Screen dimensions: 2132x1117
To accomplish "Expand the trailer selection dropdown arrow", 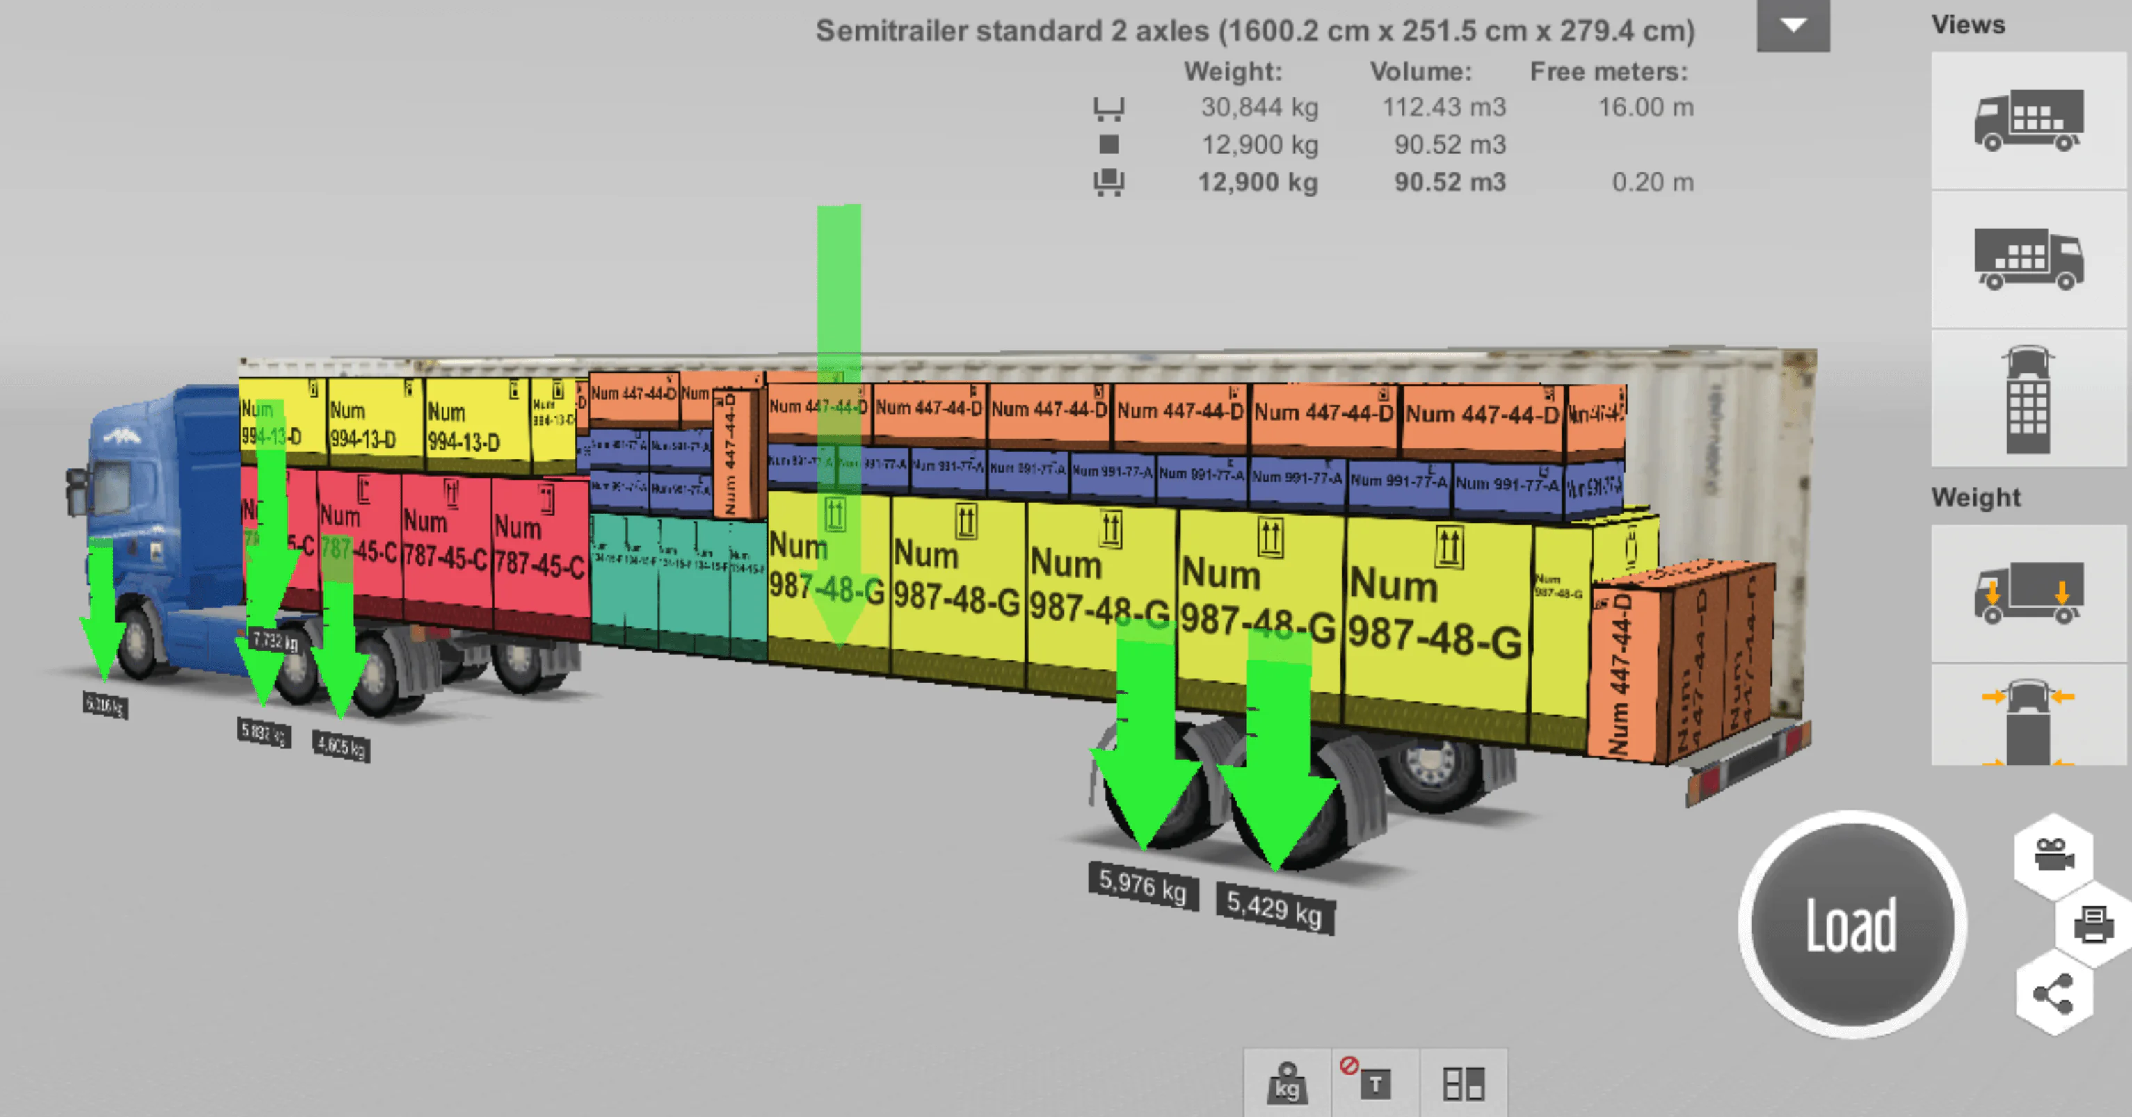I will click(x=1793, y=25).
